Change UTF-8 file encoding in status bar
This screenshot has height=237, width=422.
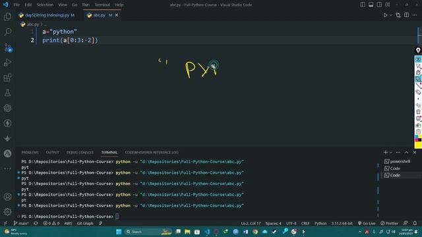click(291, 223)
